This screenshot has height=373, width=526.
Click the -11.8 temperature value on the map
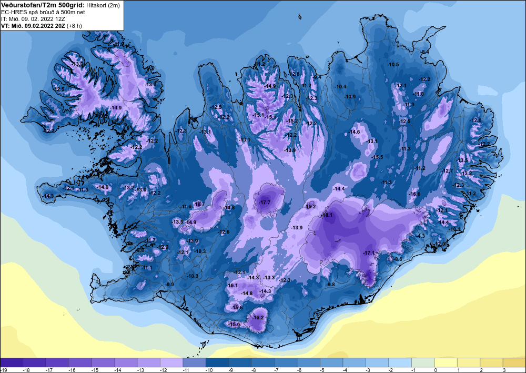coord(418,94)
